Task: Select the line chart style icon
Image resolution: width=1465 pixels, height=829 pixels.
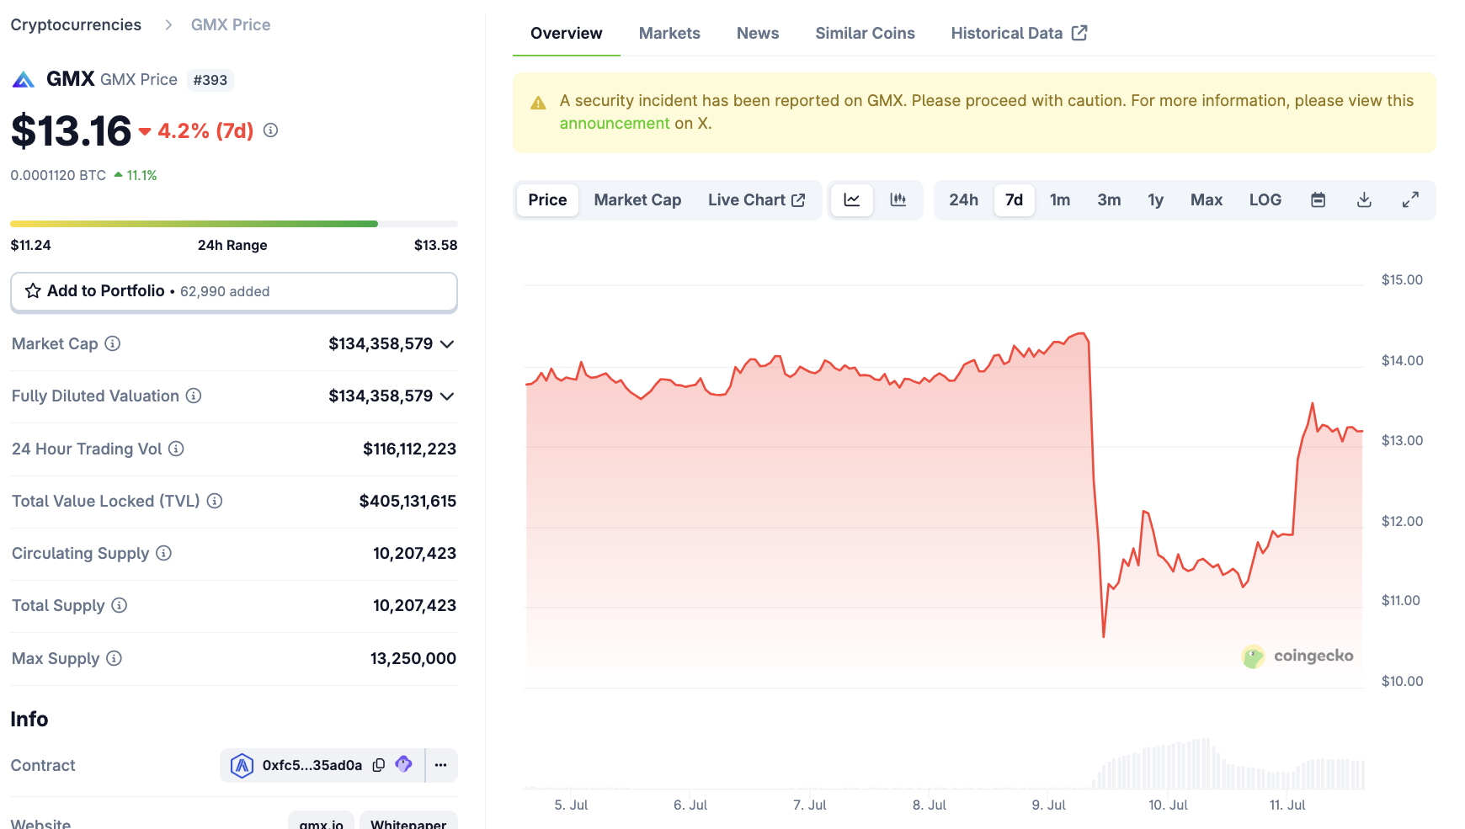Action: click(851, 200)
